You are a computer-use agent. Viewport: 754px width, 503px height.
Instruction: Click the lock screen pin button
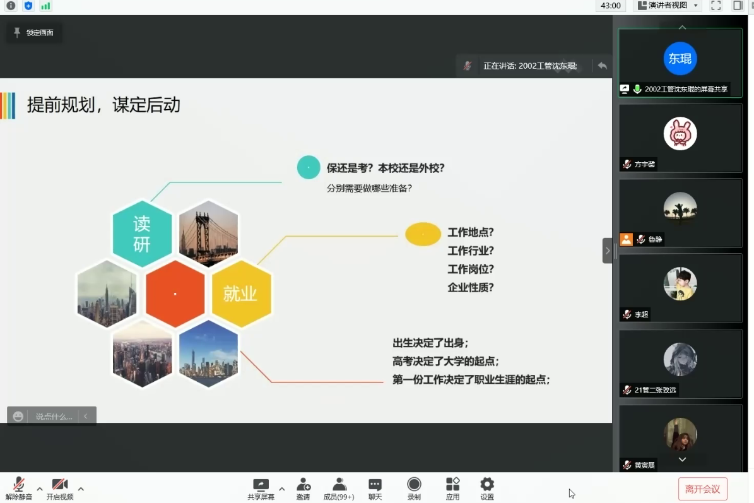tap(34, 33)
